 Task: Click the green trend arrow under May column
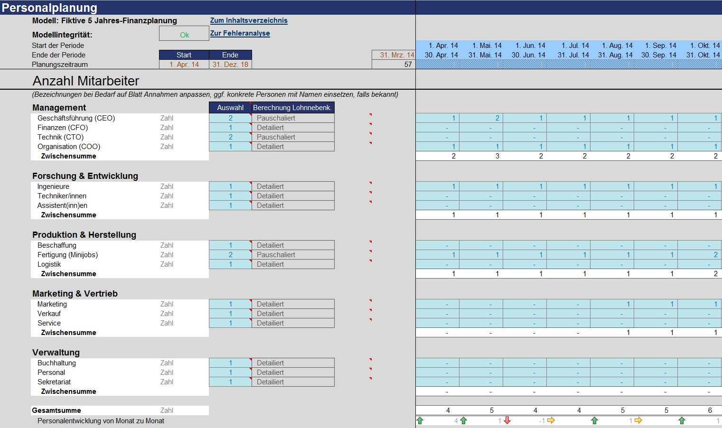tap(463, 420)
